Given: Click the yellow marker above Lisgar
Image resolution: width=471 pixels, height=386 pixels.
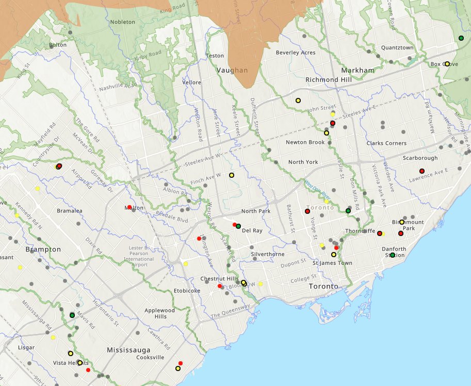Looking at the screenshot, I should (x=53, y=338).
